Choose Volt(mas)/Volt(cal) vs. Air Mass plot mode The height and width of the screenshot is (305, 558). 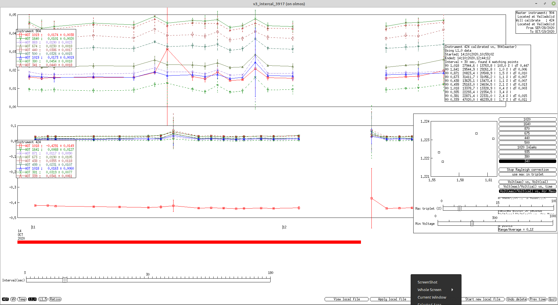click(x=527, y=191)
